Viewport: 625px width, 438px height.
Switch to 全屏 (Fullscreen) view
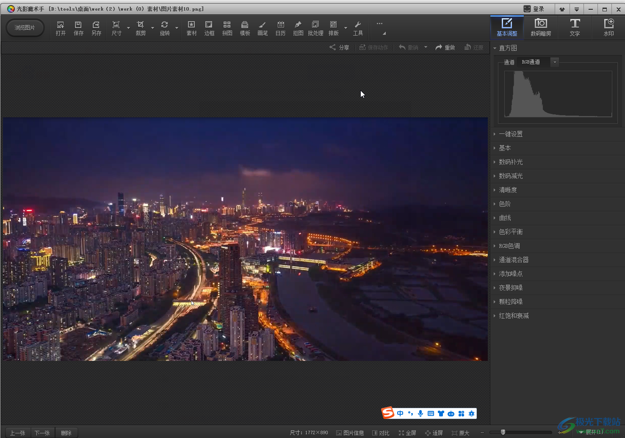click(x=407, y=433)
